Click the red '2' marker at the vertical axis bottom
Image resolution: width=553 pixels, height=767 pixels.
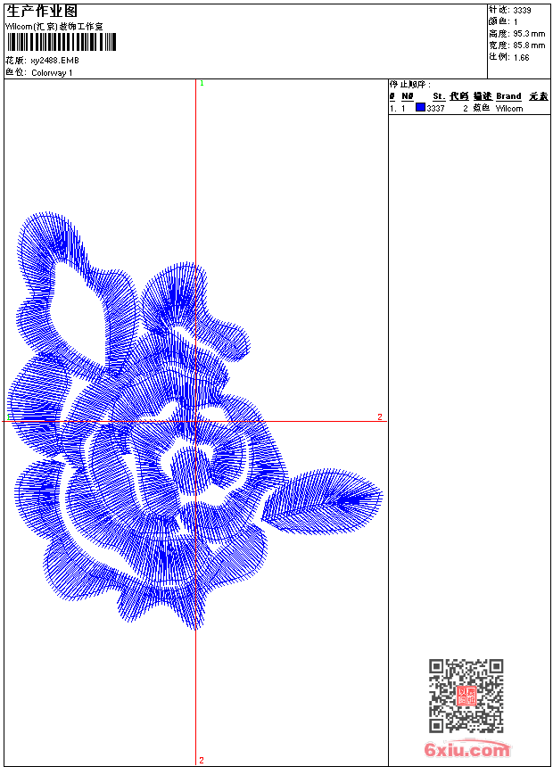pyautogui.click(x=202, y=760)
